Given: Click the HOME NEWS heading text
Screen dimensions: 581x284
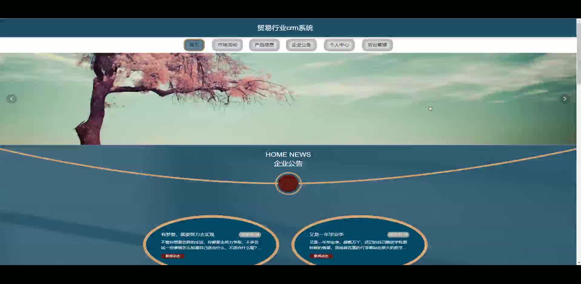Looking at the screenshot, I should point(288,154).
